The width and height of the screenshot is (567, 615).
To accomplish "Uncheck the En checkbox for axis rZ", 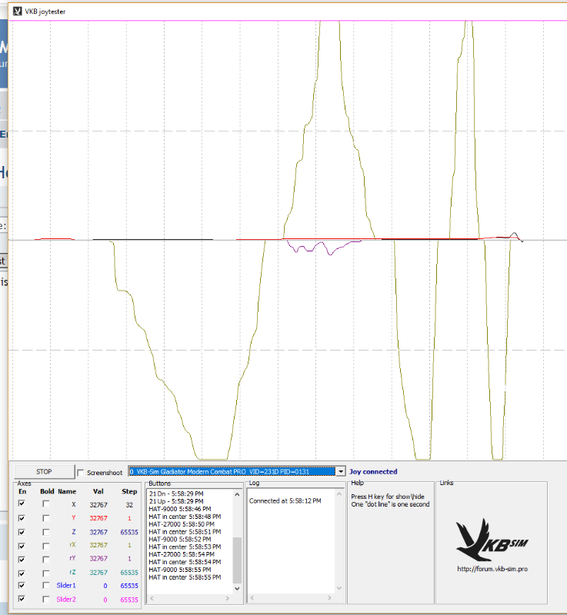I will [x=22, y=573].
